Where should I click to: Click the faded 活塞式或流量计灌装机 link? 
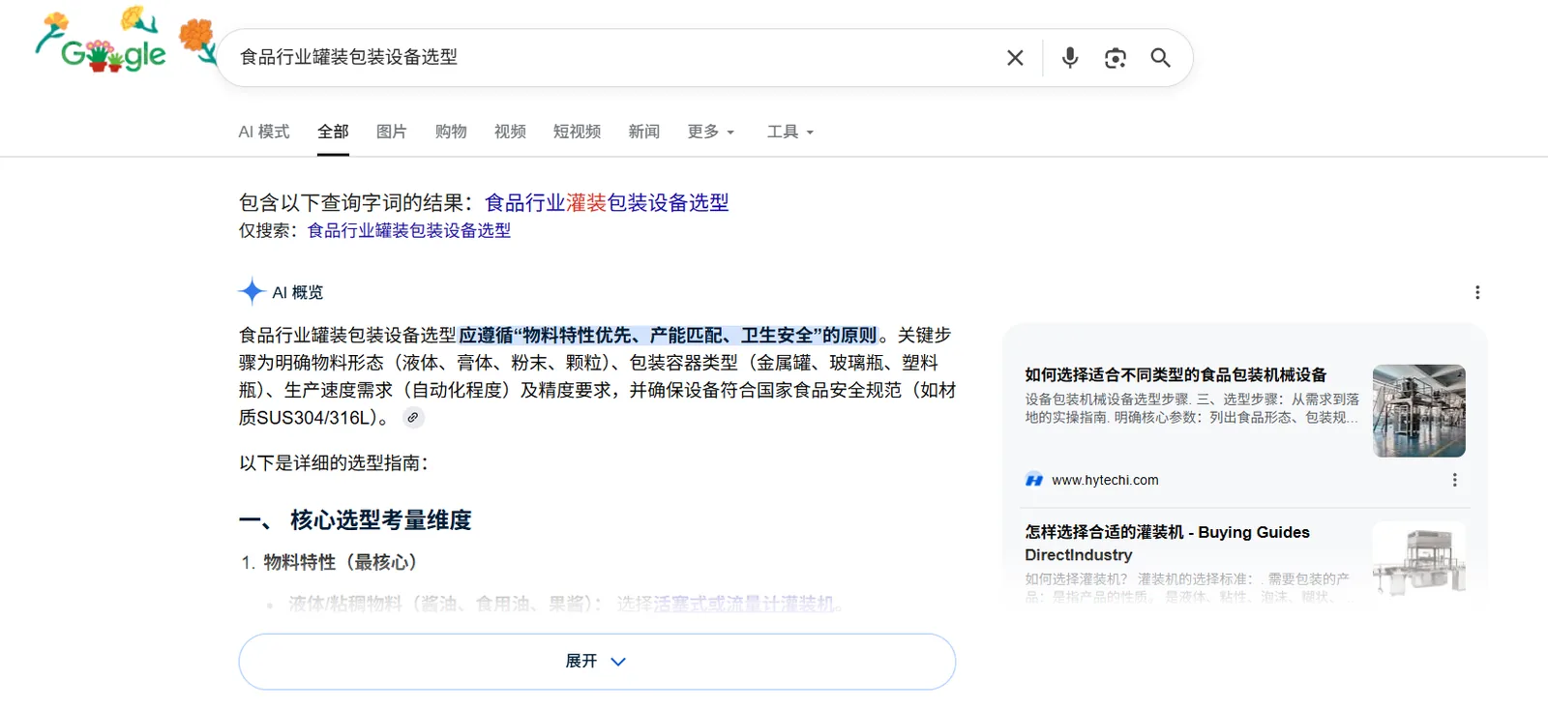743,604
